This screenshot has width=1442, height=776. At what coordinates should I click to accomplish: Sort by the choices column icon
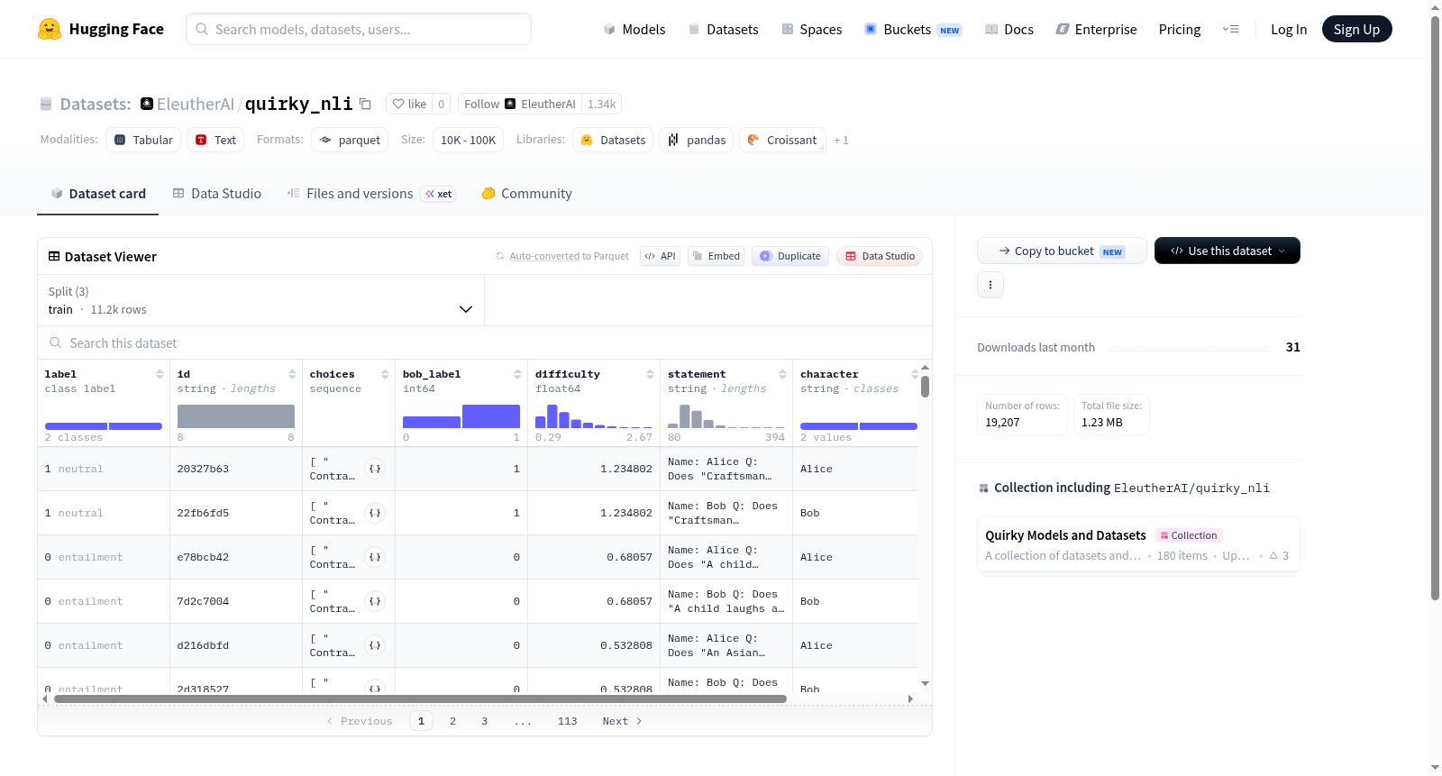point(385,374)
